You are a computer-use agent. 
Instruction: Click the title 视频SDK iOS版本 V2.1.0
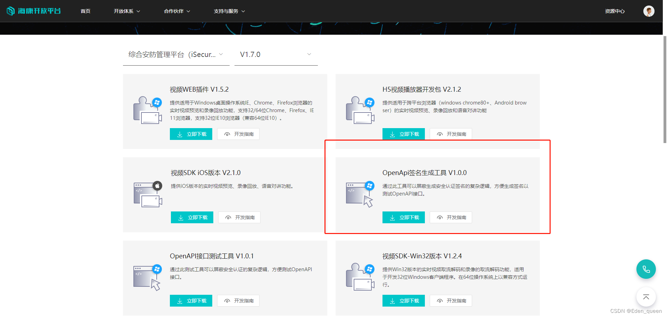(206, 173)
